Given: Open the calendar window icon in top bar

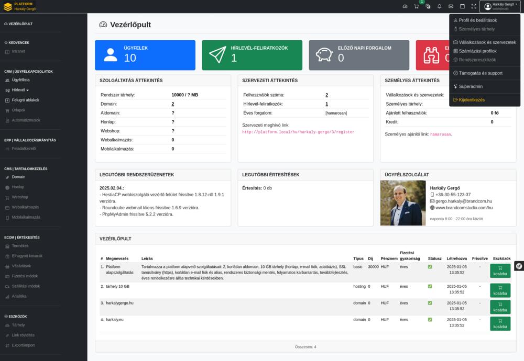Looking at the screenshot, I should [462, 6].
